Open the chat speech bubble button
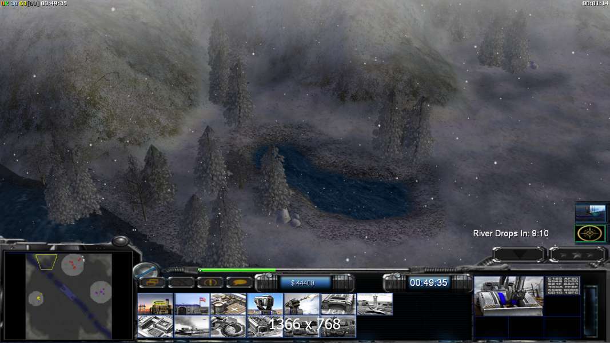 click(x=239, y=282)
